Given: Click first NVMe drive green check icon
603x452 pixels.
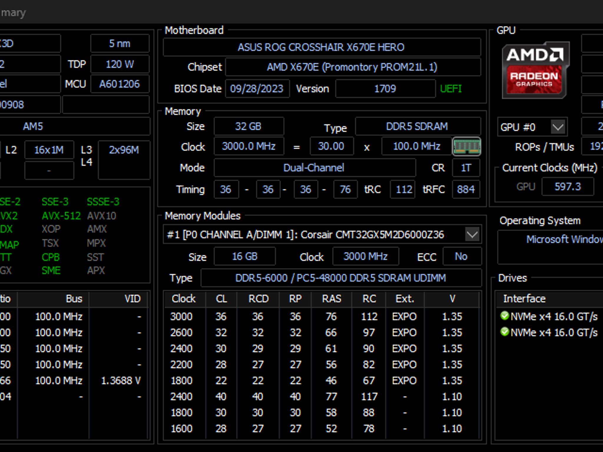Looking at the screenshot, I should (505, 316).
